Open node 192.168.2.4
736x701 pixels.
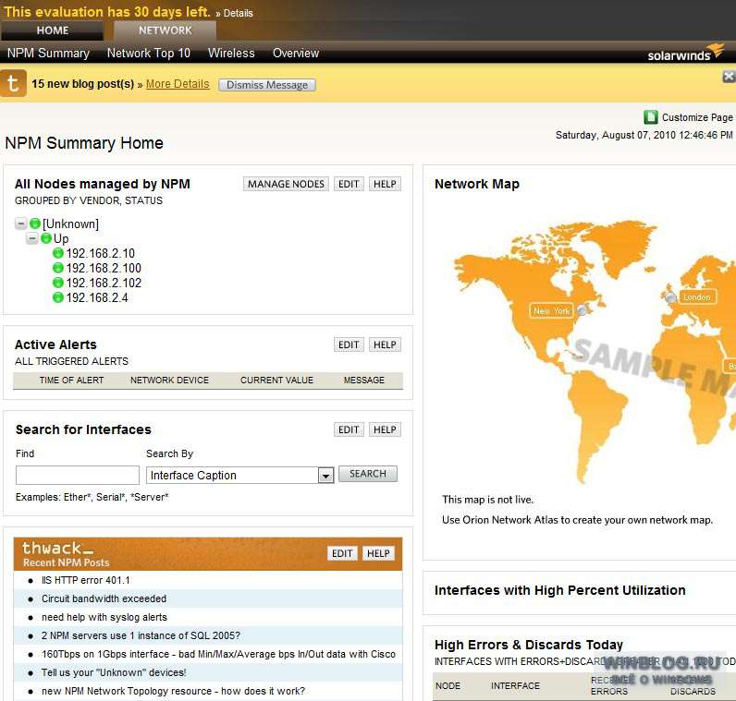coord(97,297)
